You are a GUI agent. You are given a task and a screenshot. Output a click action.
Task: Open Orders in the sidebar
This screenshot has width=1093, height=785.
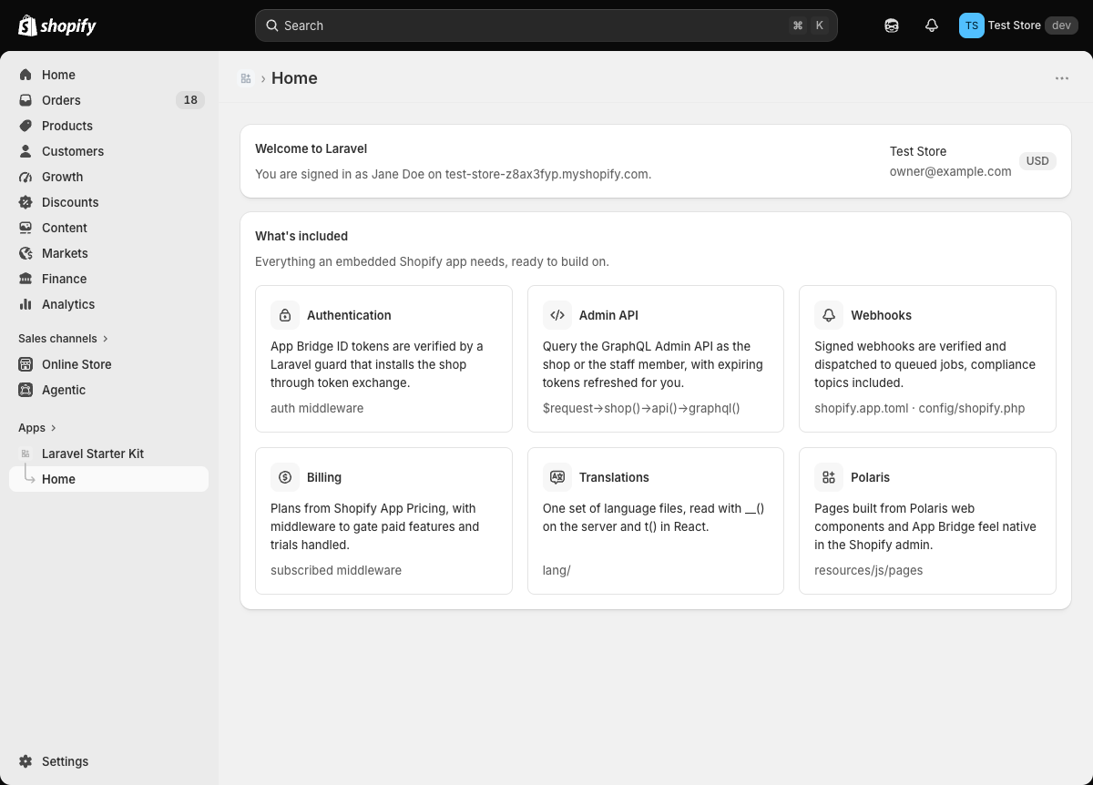click(109, 100)
